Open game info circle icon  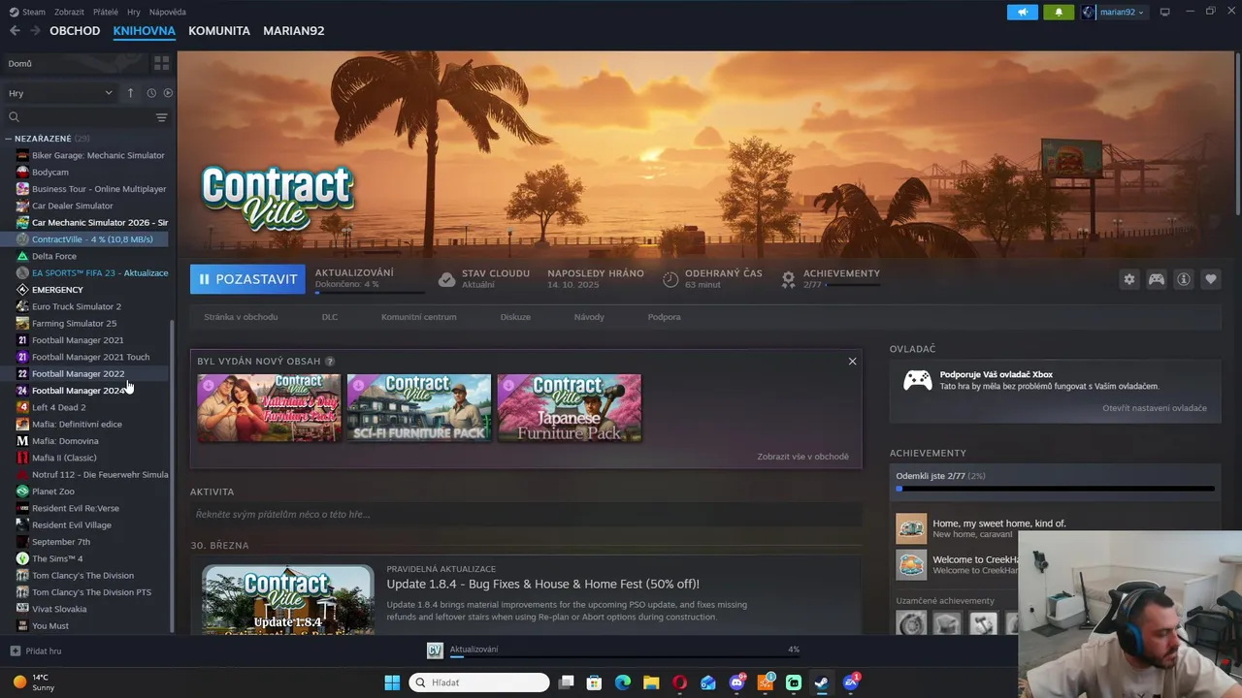point(1184,279)
